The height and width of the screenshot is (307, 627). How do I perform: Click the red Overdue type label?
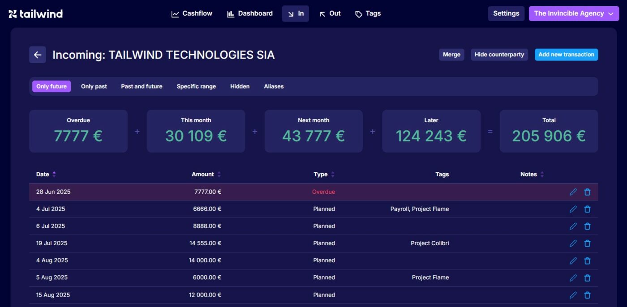coord(324,192)
